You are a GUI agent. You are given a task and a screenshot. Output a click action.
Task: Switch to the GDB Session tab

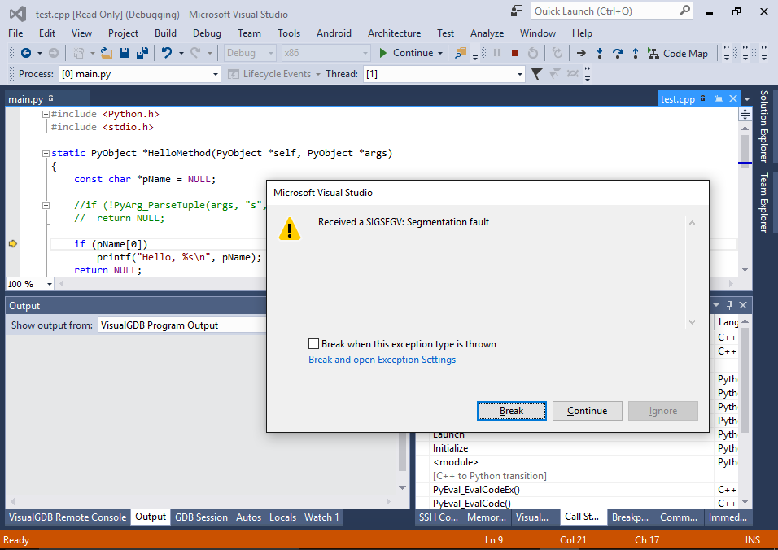point(201,517)
